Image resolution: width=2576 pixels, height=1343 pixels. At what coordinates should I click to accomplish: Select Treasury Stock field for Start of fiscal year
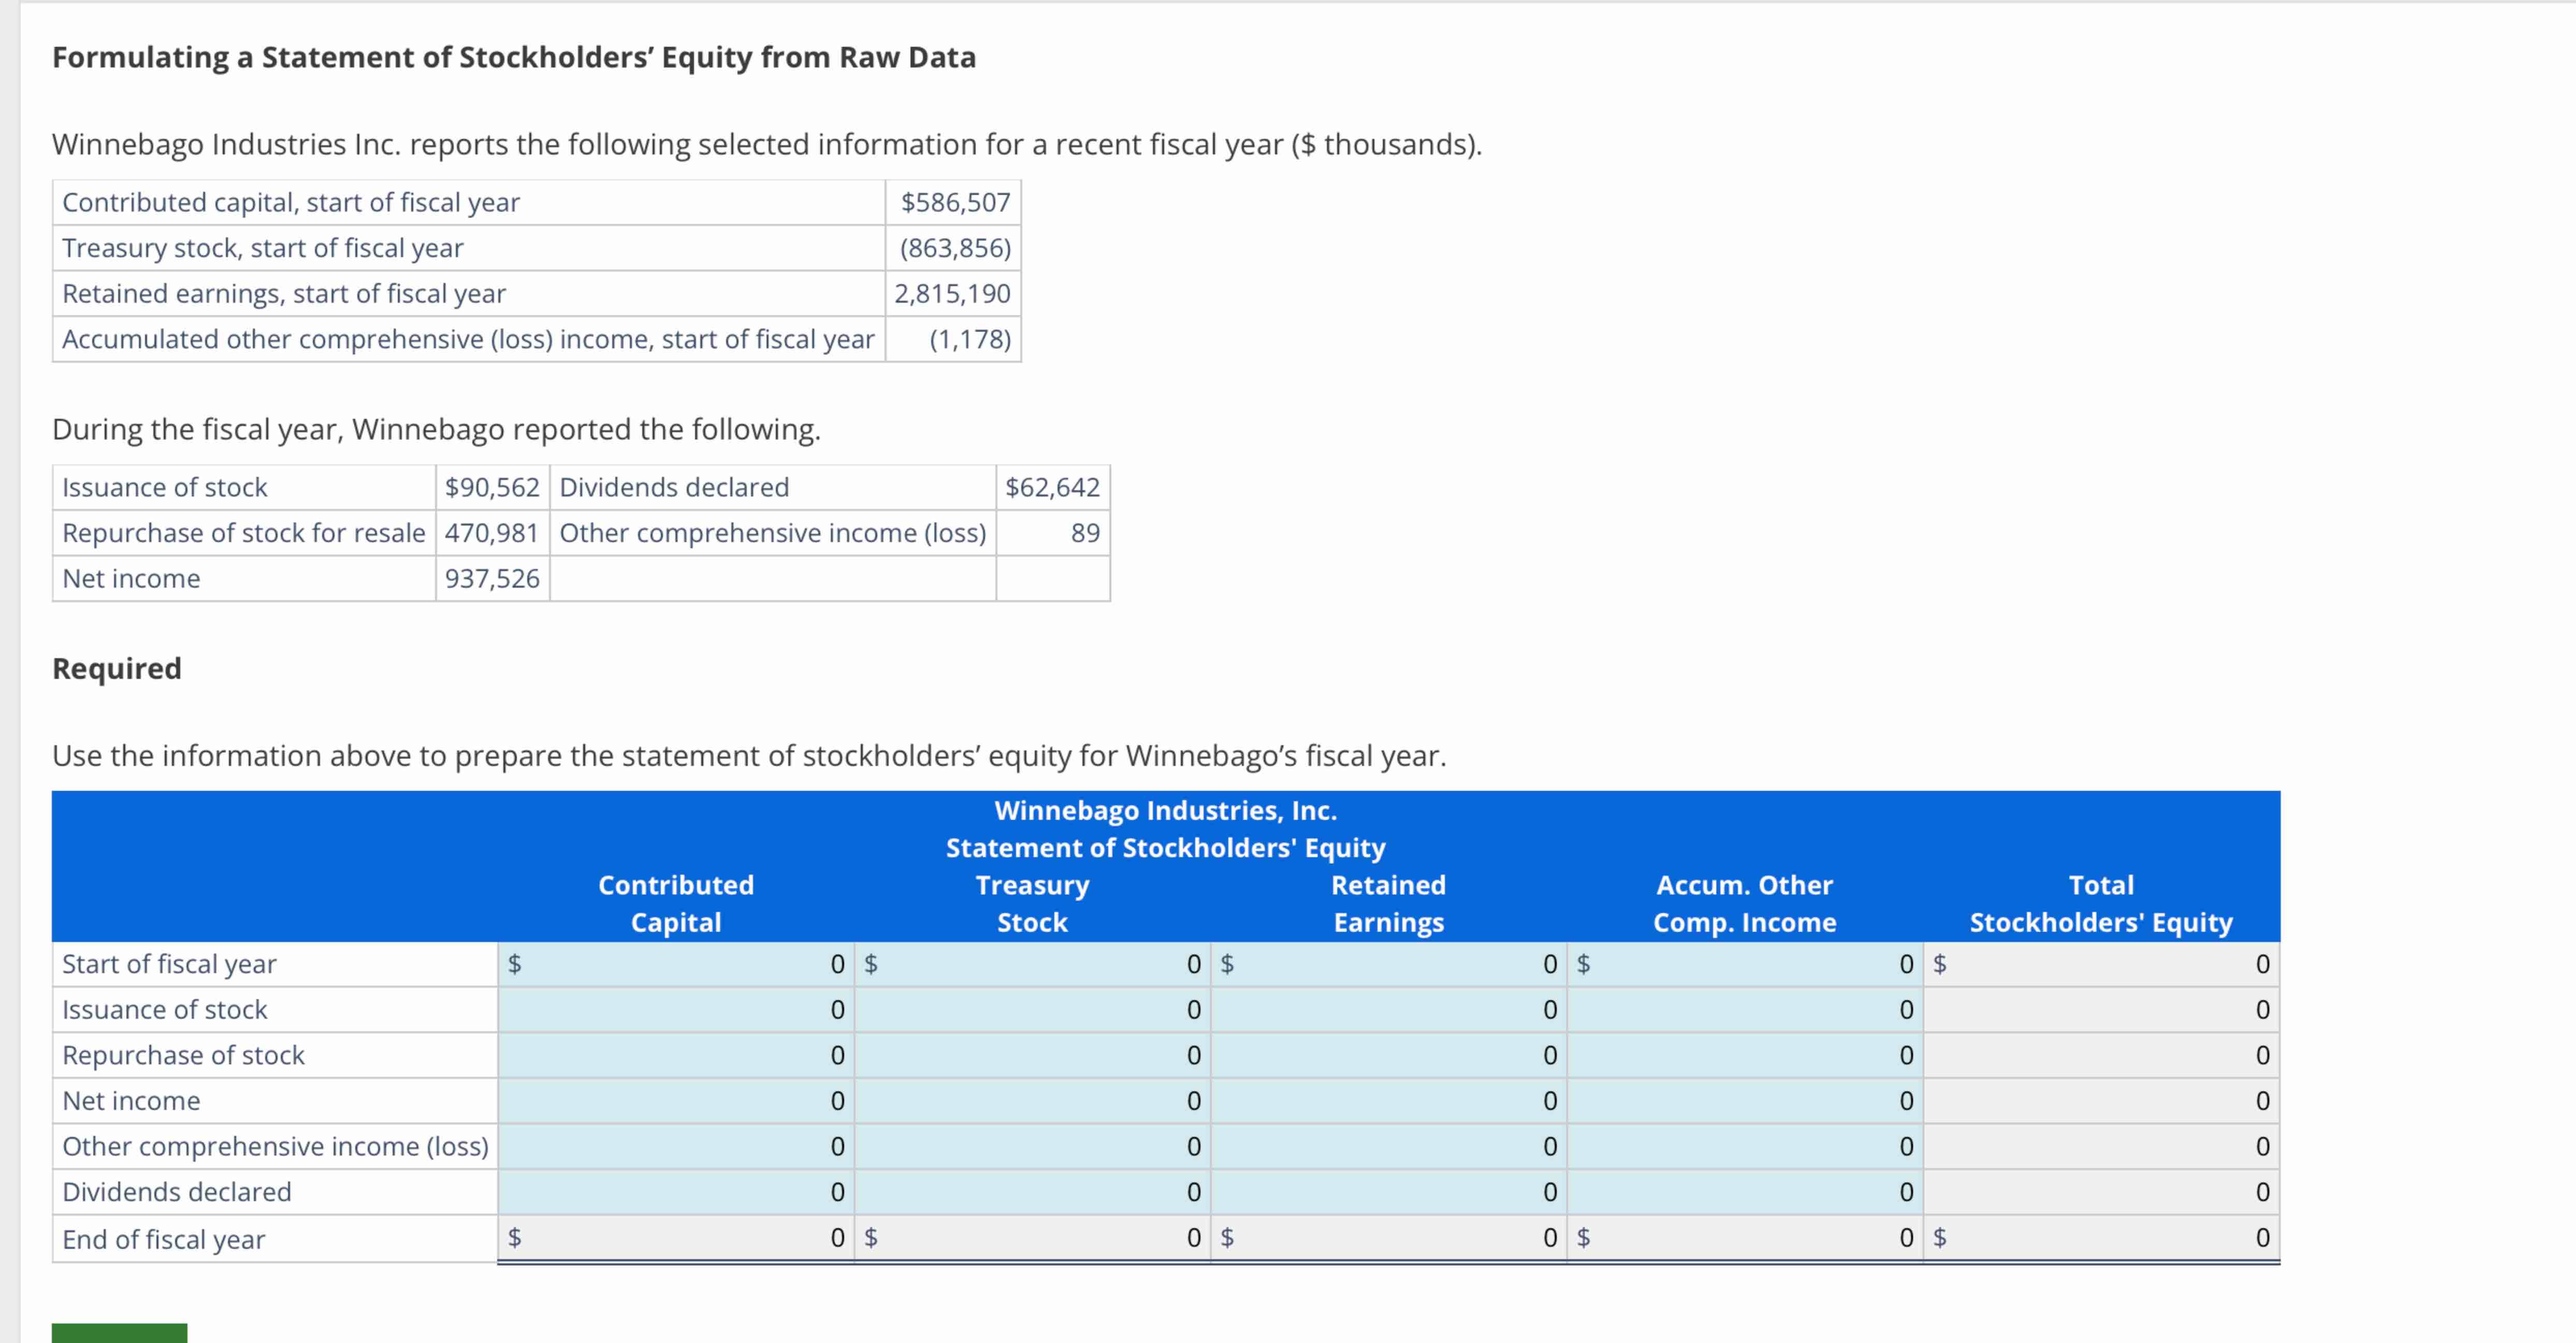1032,964
